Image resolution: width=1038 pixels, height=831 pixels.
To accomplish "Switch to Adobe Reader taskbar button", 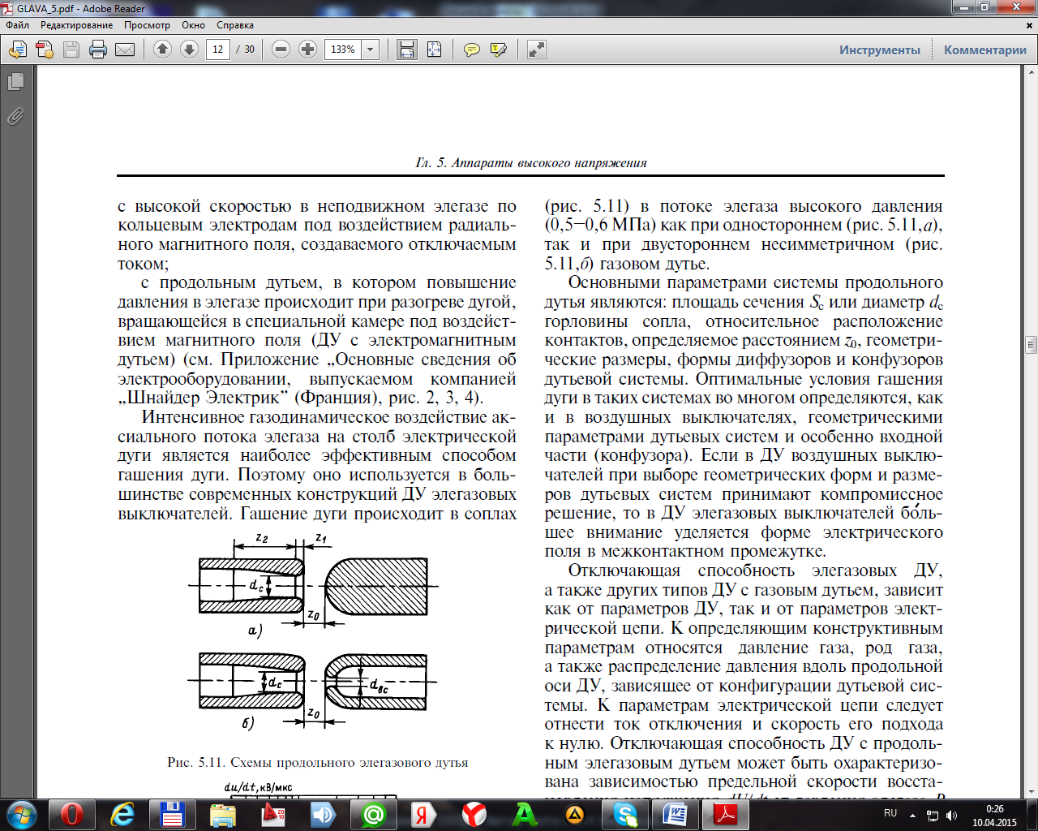I will pyautogui.click(x=725, y=815).
